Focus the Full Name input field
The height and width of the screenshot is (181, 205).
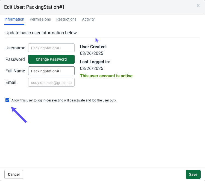pos(51,71)
